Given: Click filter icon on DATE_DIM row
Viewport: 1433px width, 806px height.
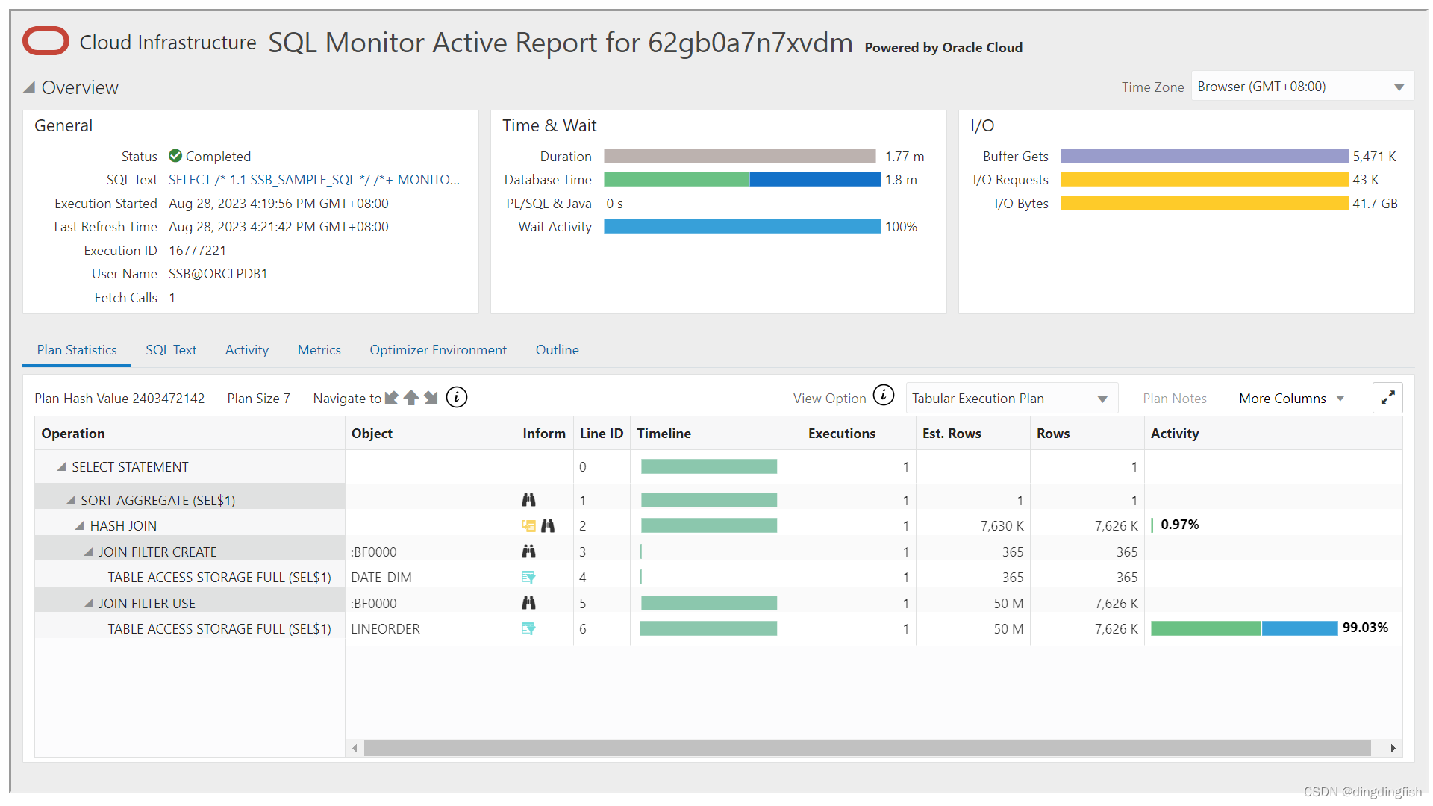Looking at the screenshot, I should pyautogui.click(x=528, y=578).
